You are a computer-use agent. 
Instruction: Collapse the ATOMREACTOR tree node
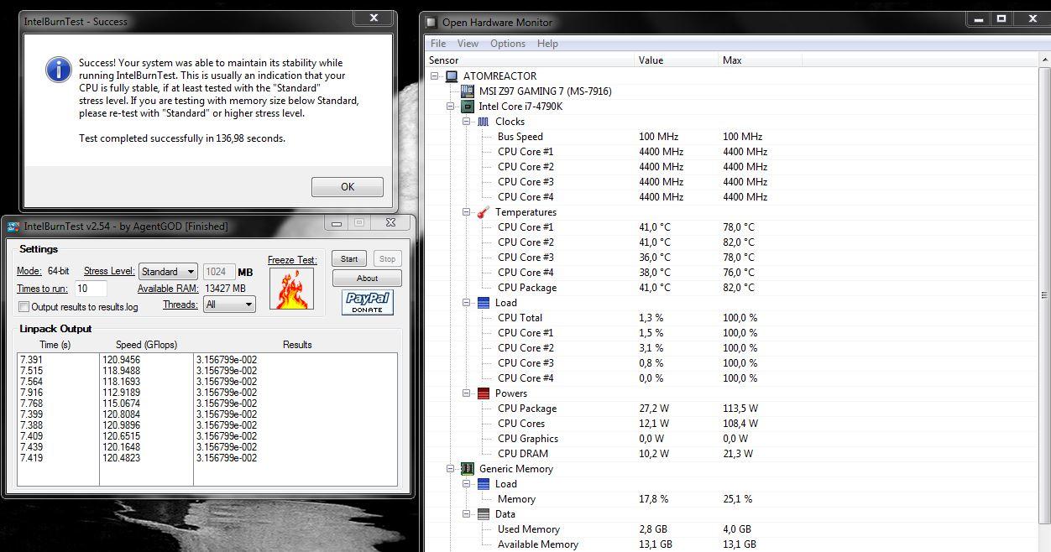click(x=435, y=76)
